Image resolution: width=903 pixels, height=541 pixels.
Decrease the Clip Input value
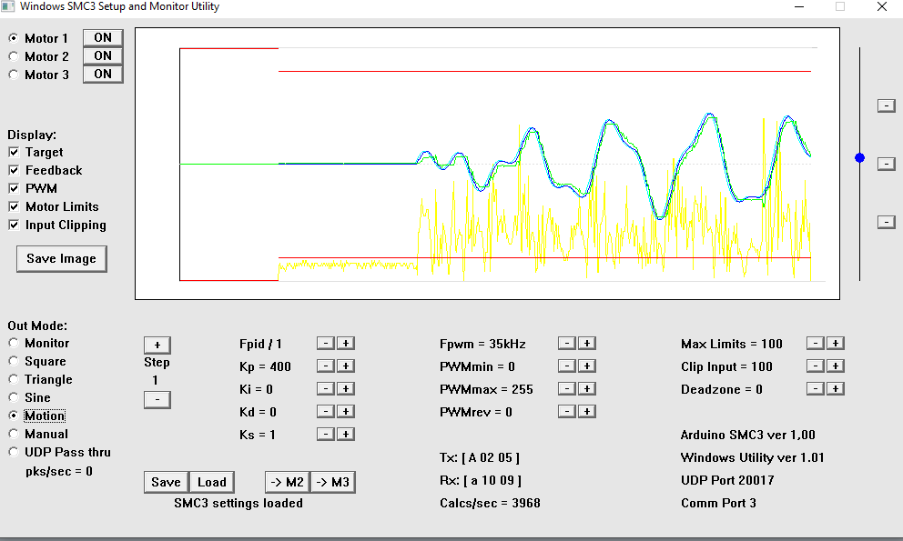tap(815, 366)
